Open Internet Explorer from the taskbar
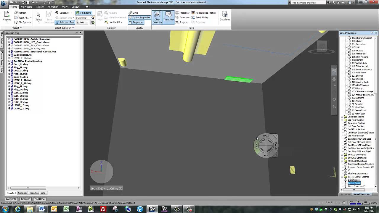379x213 pixels. click(18, 209)
